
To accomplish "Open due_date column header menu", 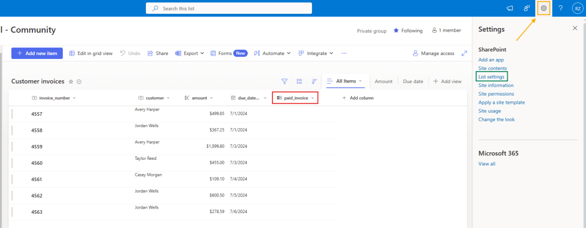I will point(248,98).
